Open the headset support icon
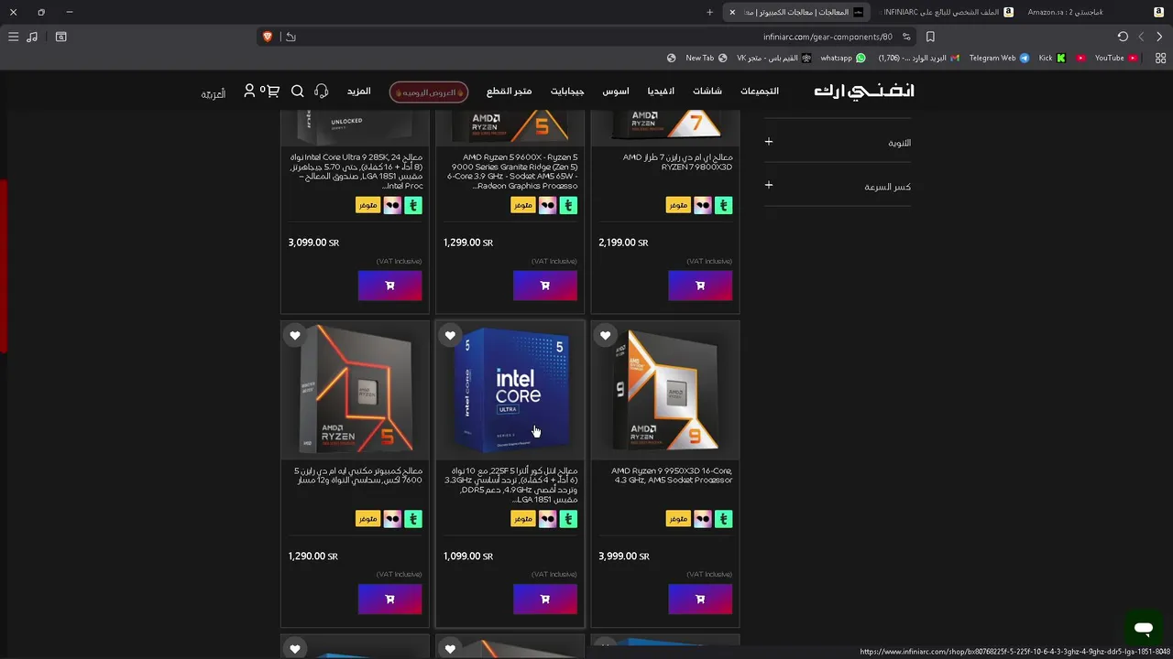The height and width of the screenshot is (659, 1173). click(x=321, y=92)
